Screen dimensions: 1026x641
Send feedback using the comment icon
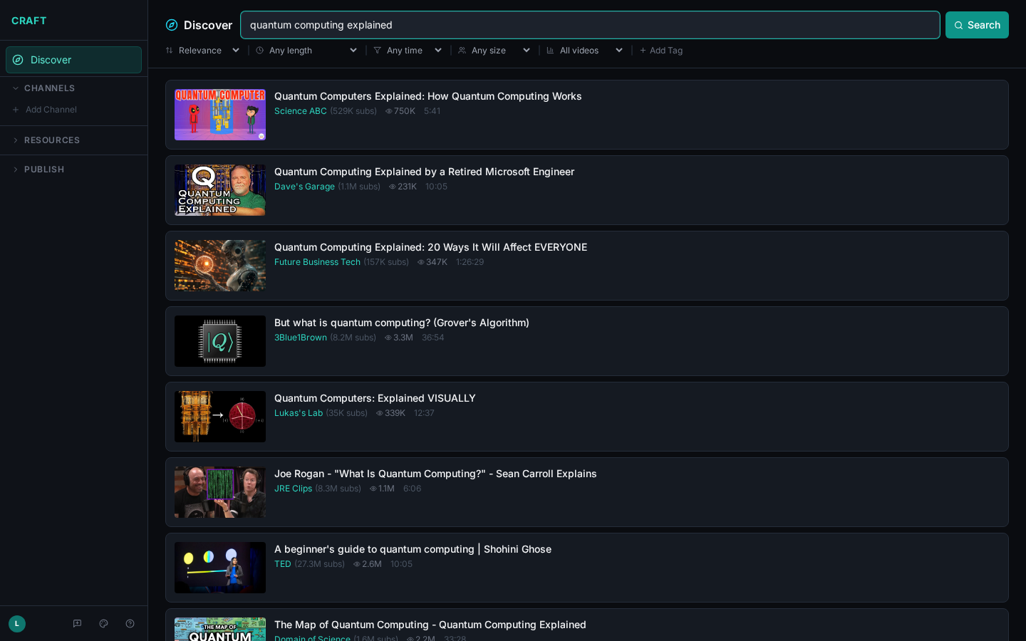pos(77,624)
